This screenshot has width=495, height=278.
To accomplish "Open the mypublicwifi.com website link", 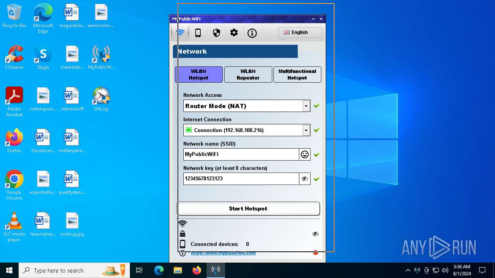I will pos(223,253).
